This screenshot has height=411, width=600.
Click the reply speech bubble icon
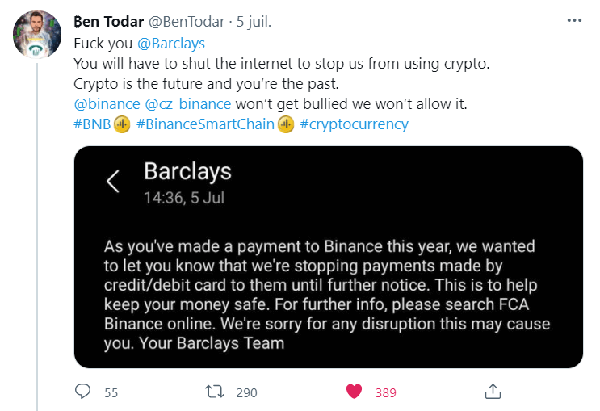pos(82,392)
